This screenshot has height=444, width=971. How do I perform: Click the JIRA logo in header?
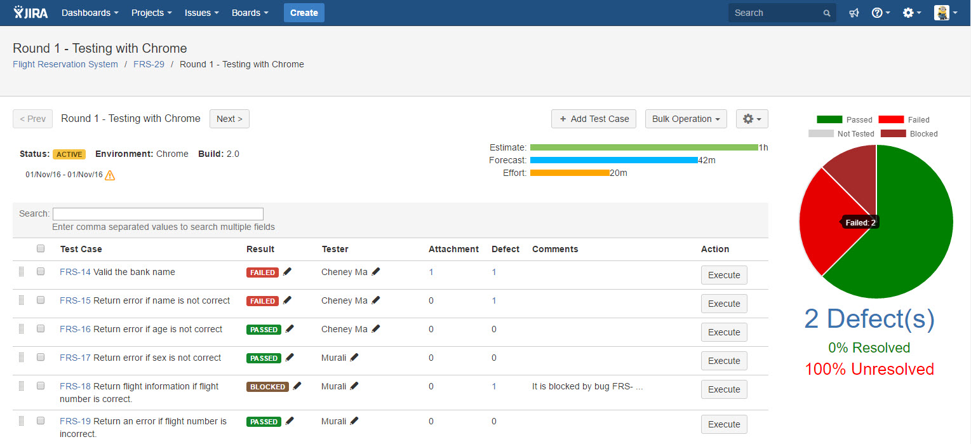[30, 13]
